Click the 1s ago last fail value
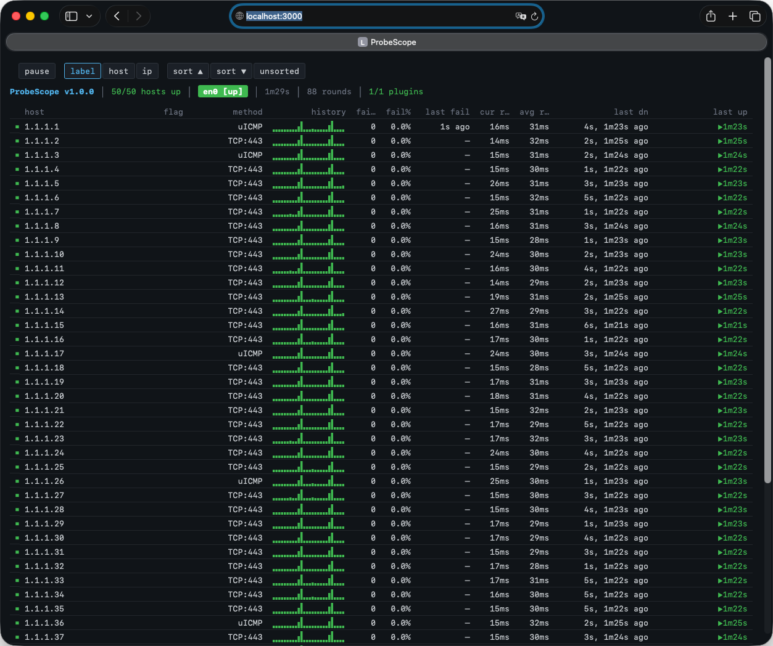Viewport: 773px width, 646px height. click(455, 126)
